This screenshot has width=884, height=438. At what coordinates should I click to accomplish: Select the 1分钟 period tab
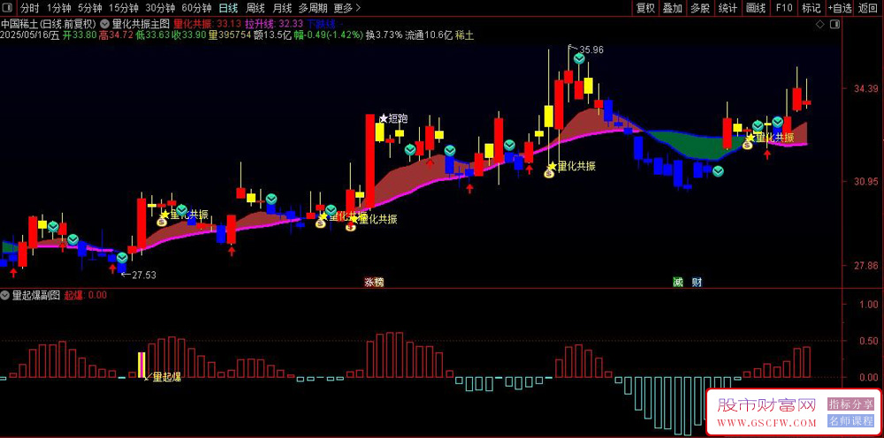pyautogui.click(x=58, y=9)
